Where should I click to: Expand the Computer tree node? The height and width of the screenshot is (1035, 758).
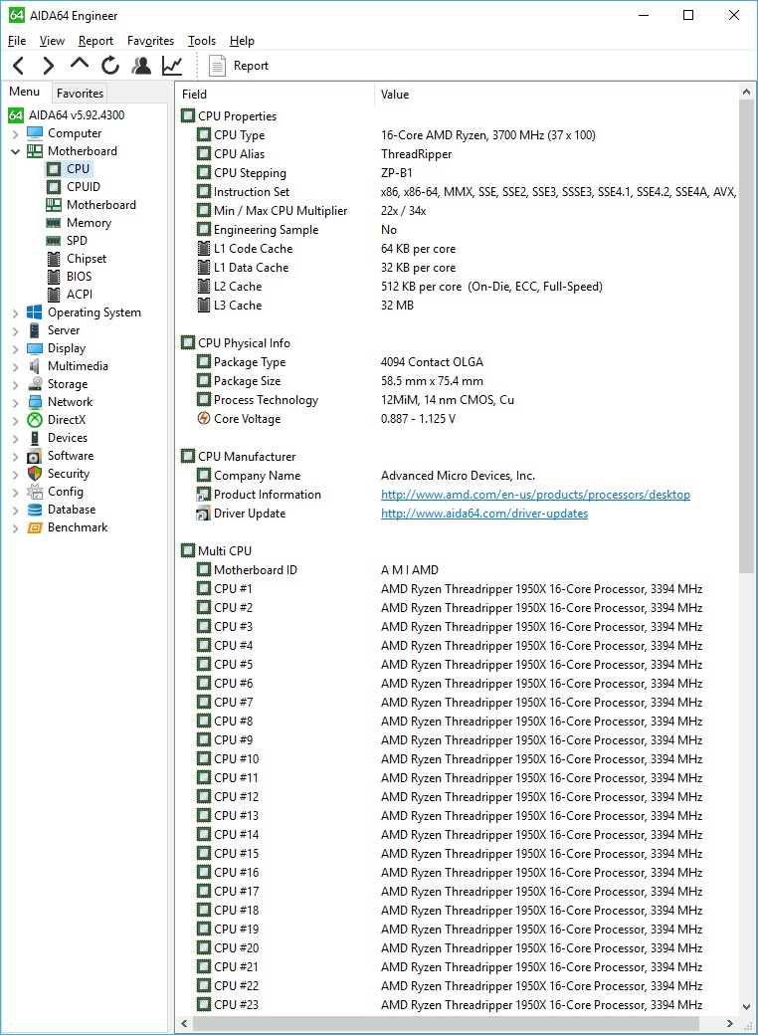[x=15, y=133]
